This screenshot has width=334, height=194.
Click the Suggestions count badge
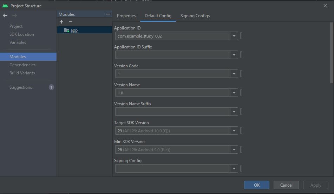(x=51, y=87)
